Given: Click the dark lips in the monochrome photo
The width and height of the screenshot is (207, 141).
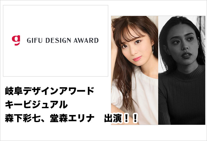Looking at the screenshot, I should (186, 55).
